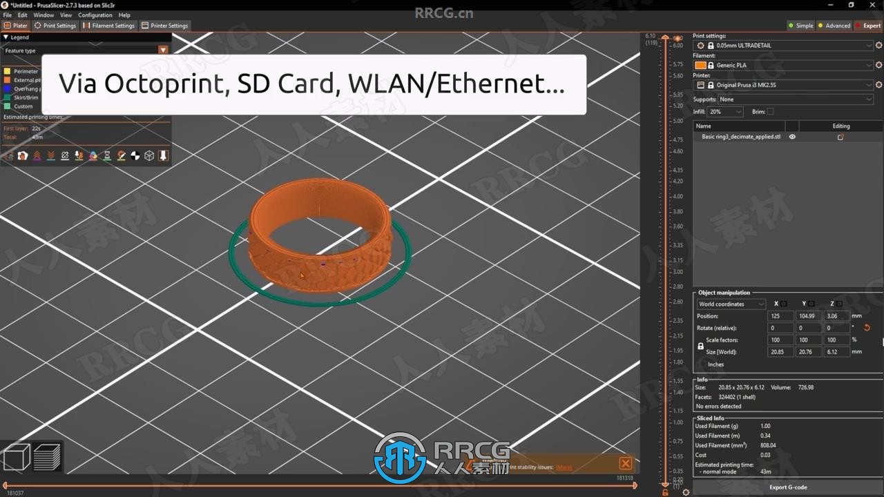Image resolution: width=884 pixels, height=497 pixels.
Task: Click the (More) link in notification
Action: click(564, 467)
